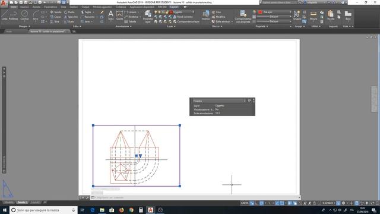Click Modifica block command
The image size is (380, 214).
point(218,17)
